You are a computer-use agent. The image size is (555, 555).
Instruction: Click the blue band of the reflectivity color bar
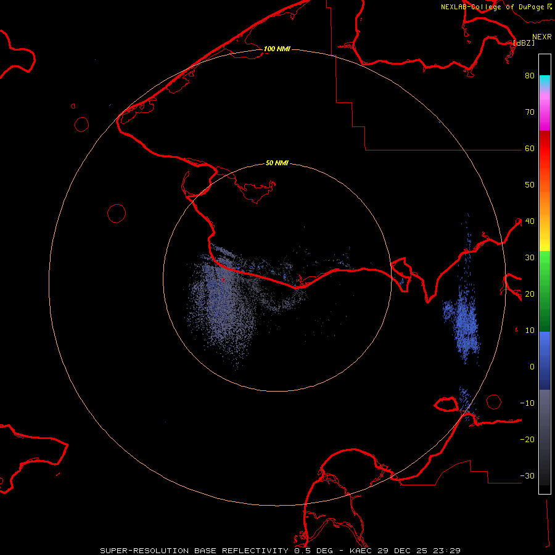(545, 360)
